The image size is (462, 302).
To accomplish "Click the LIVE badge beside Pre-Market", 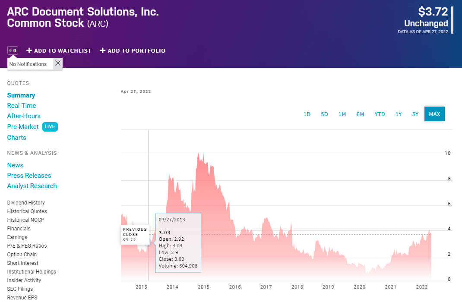I will (x=50, y=127).
